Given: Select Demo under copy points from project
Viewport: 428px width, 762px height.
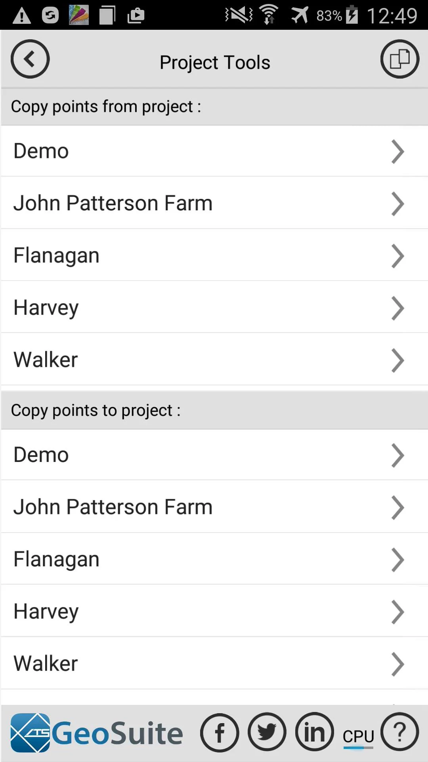Looking at the screenshot, I should [x=214, y=151].
